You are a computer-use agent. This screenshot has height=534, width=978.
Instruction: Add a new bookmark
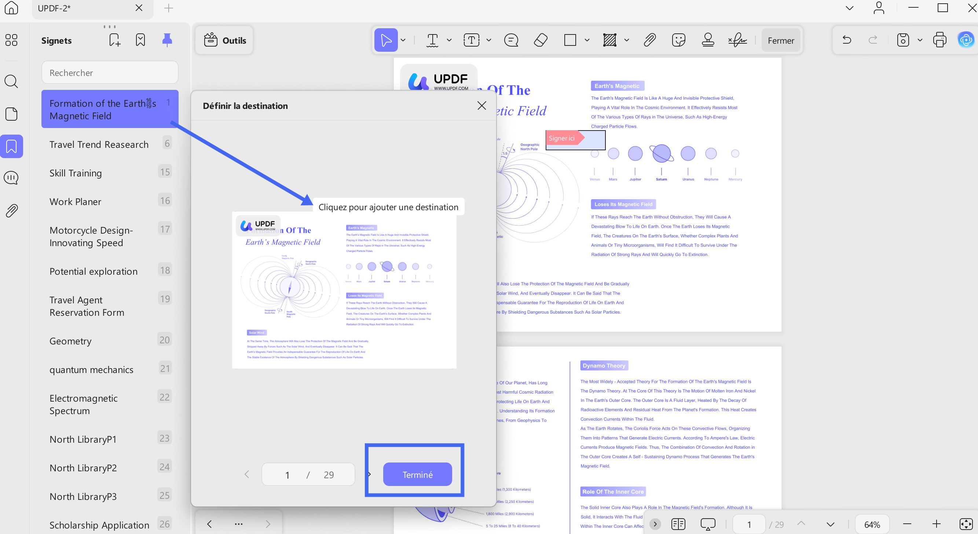(x=114, y=40)
